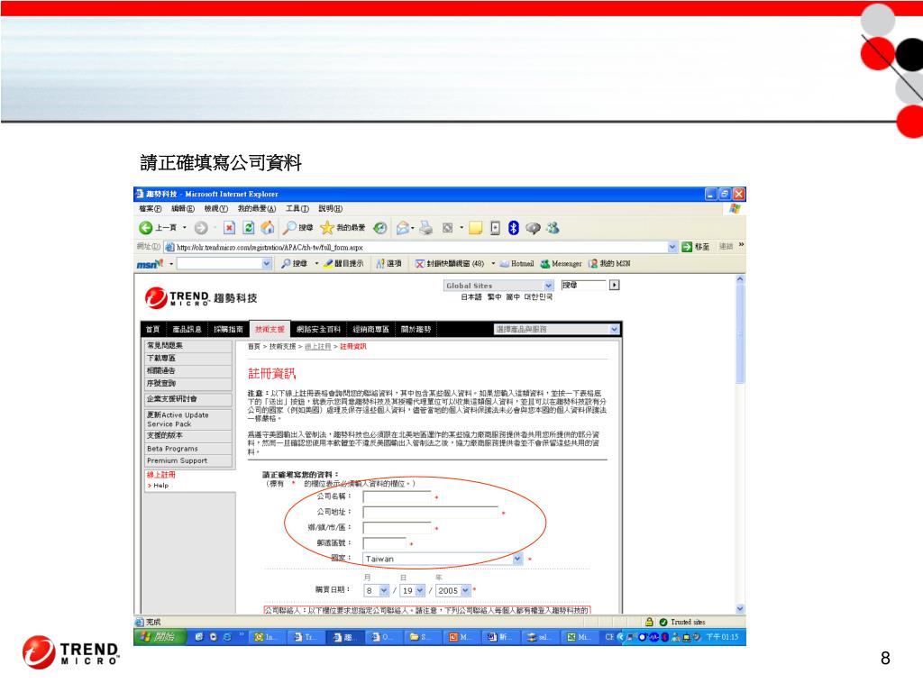Click the taskbar clock showing 下午 01:15

pyautogui.click(x=722, y=637)
